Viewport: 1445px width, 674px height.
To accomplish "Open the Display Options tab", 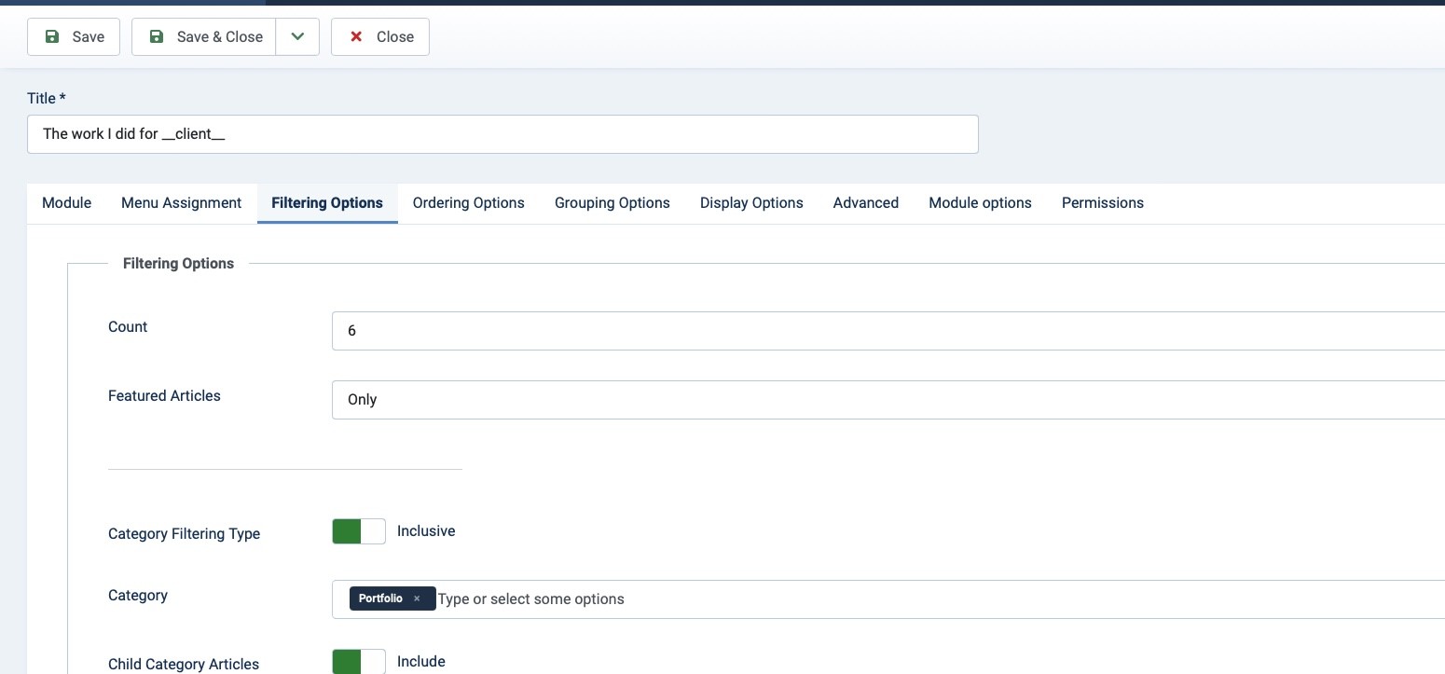I will click(x=751, y=203).
